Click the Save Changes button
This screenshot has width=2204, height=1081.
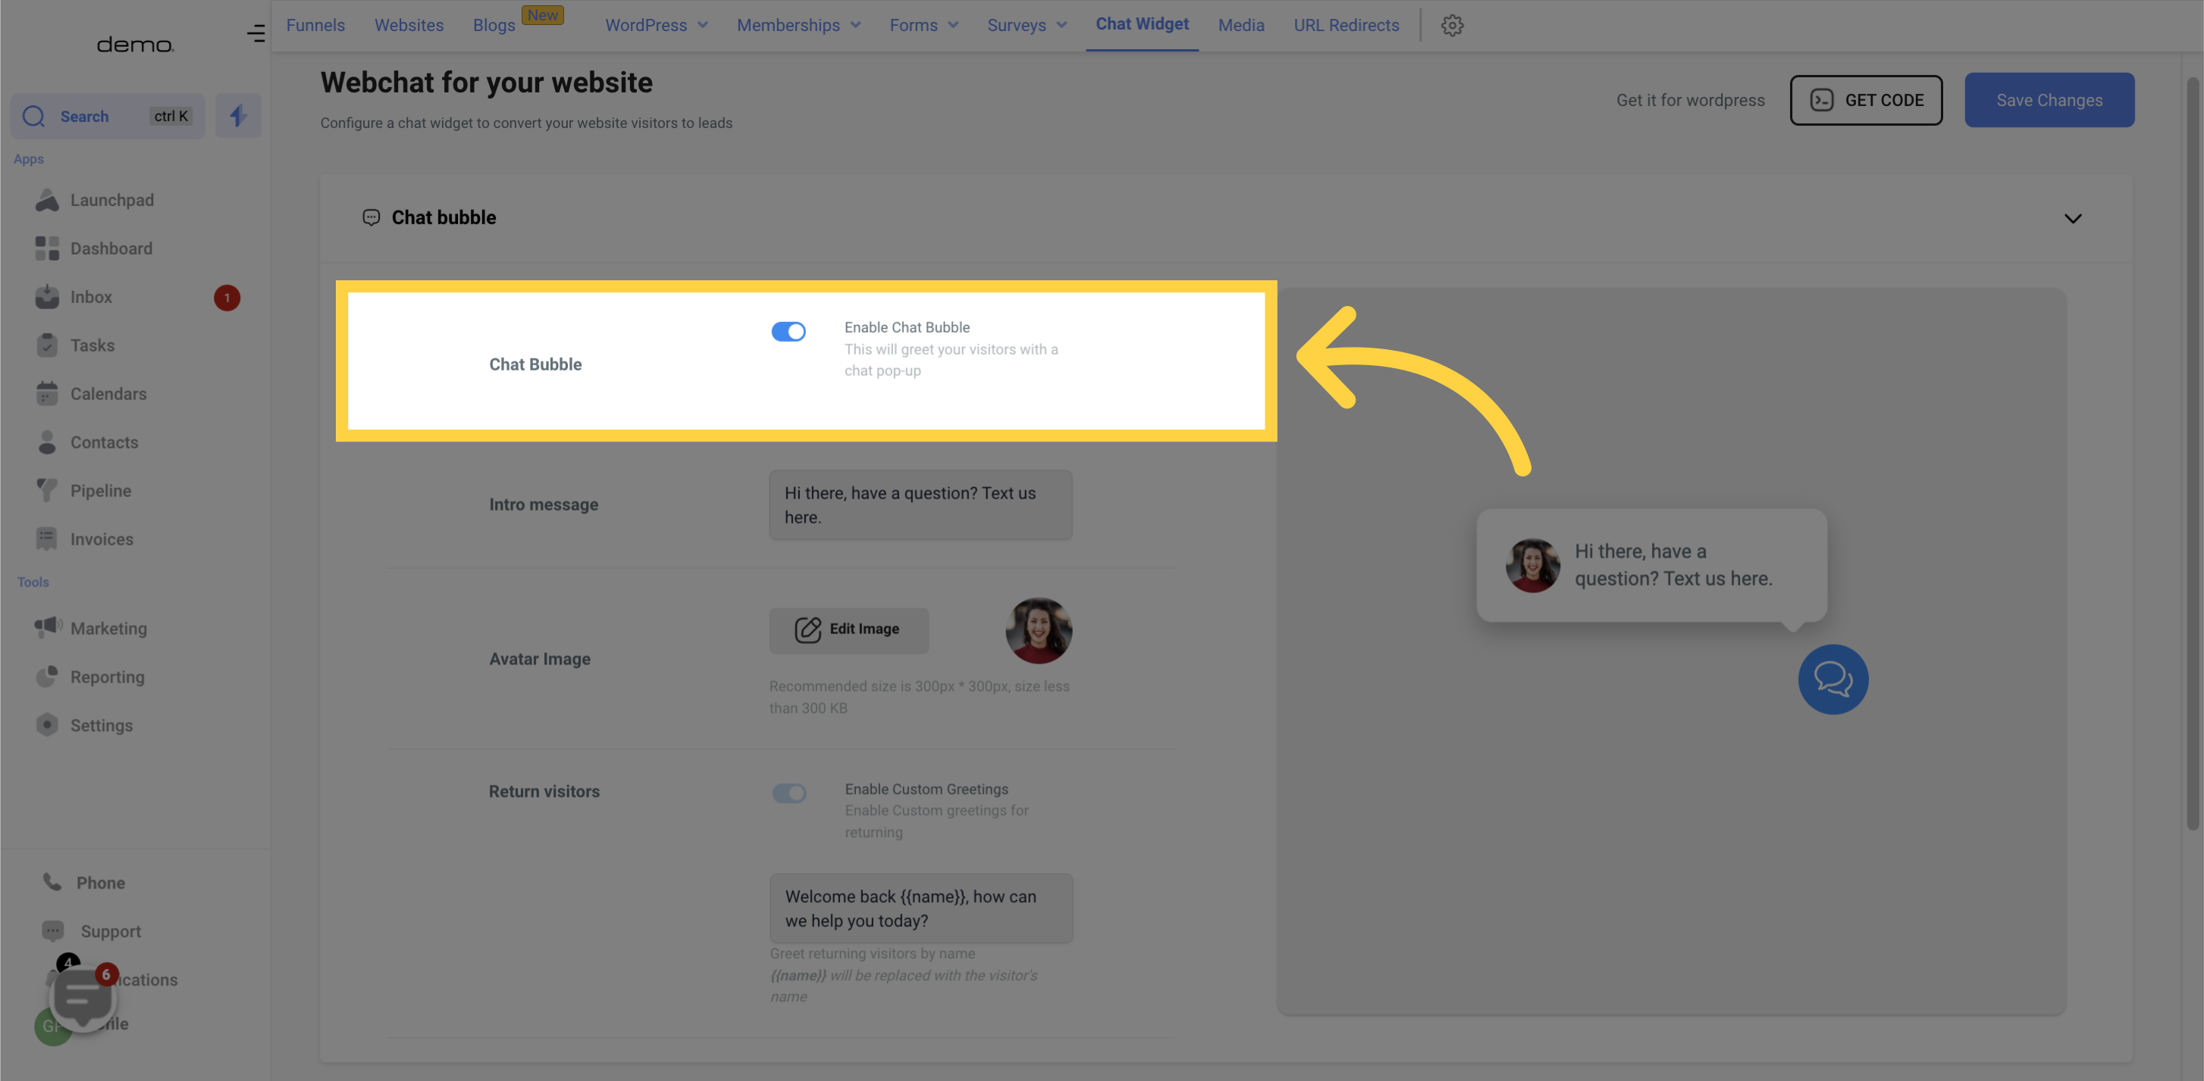2049,100
